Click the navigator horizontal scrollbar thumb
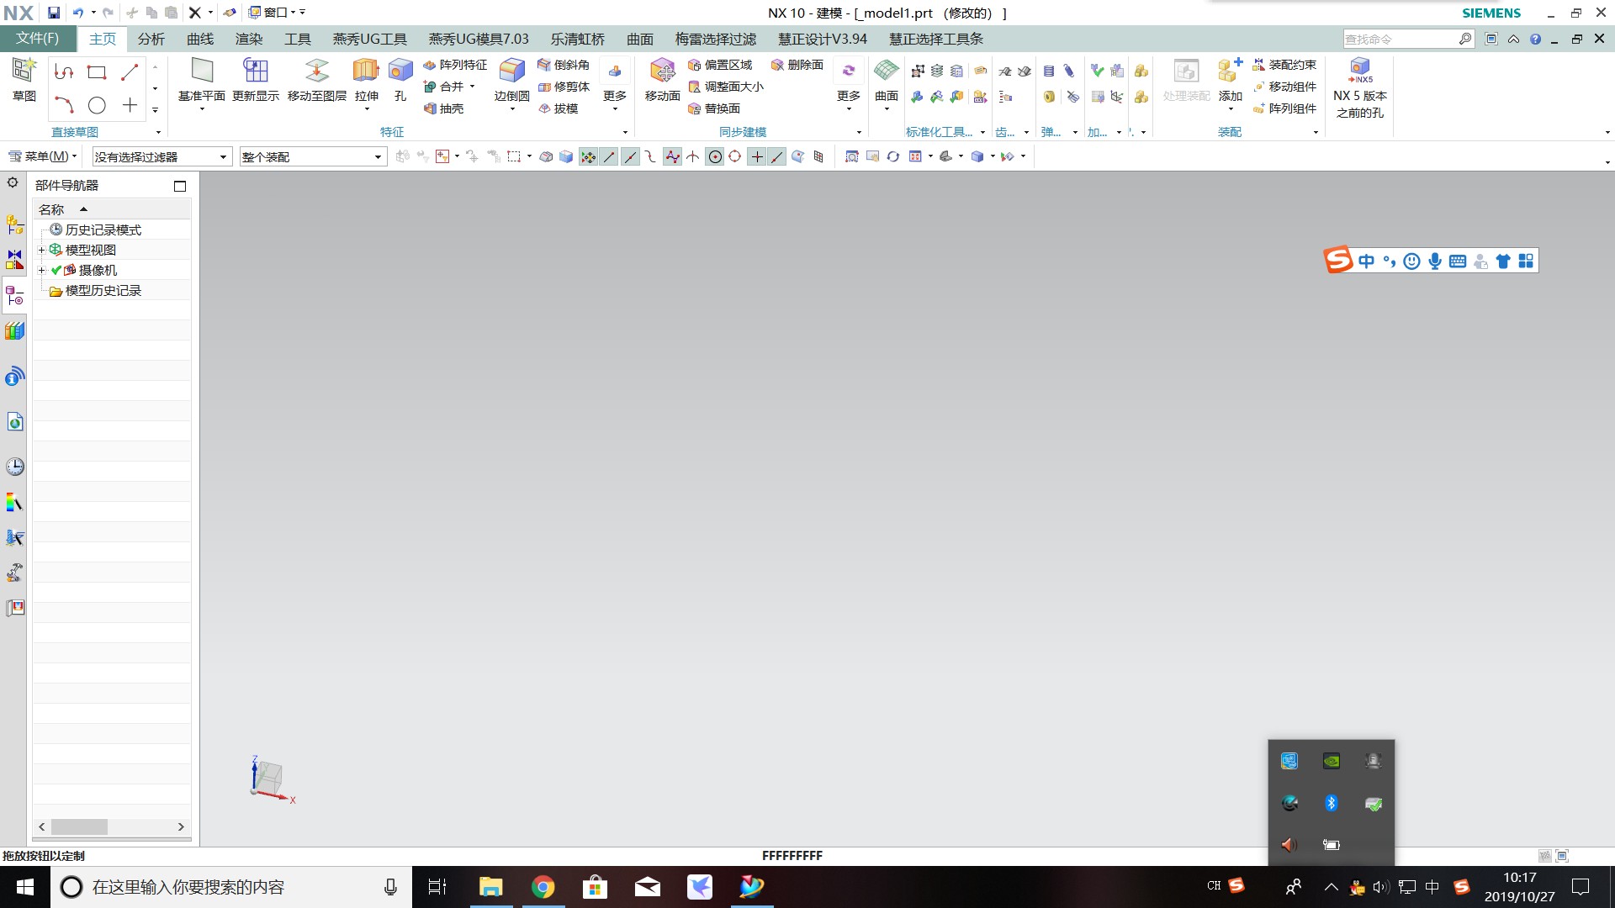Image resolution: width=1615 pixels, height=908 pixels. (x=79, y=826)
